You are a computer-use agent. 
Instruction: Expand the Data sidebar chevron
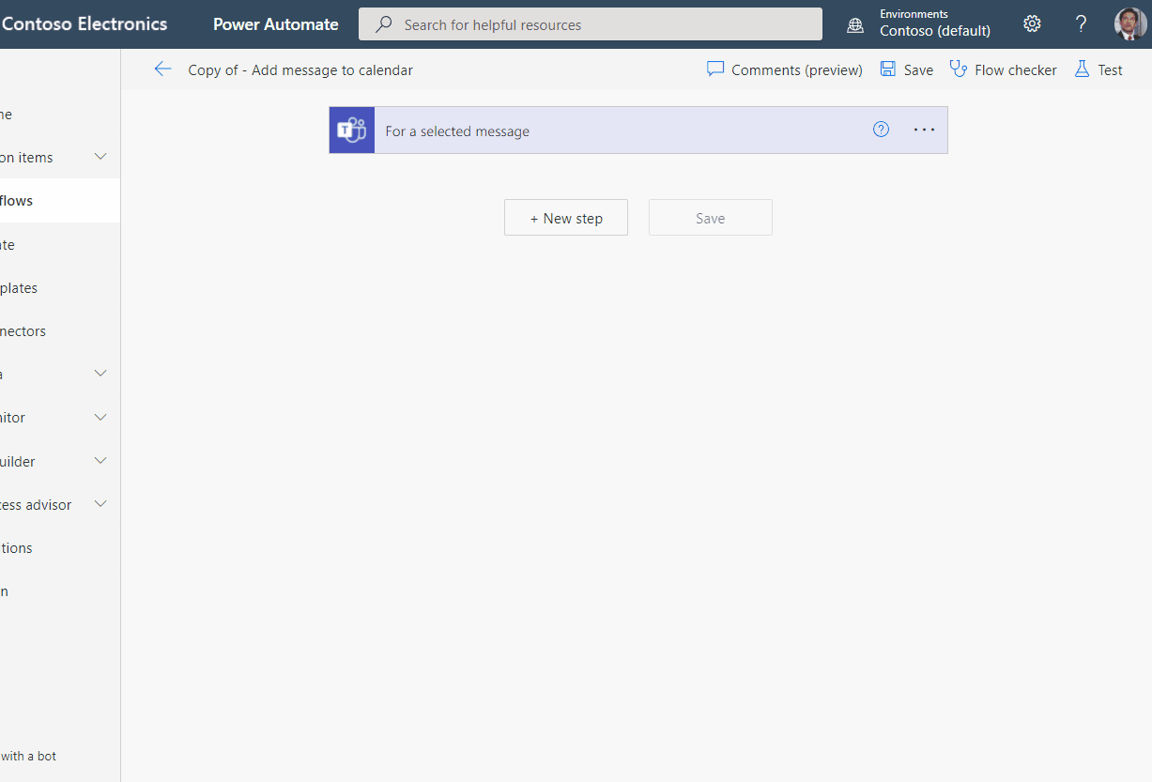tap(101, 374)
